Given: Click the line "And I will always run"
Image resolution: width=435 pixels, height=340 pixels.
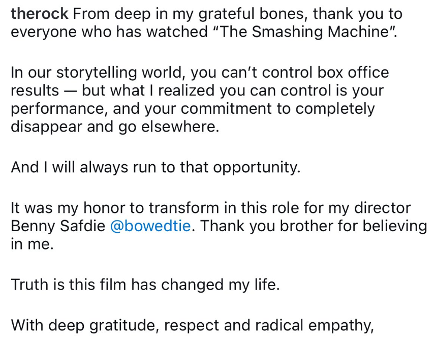Looking at the screenshot, I should pyautogui.click(x=156, y=167).
